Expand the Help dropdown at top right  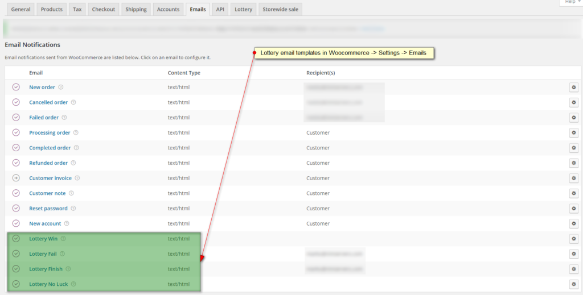click(x=570, y=2)
